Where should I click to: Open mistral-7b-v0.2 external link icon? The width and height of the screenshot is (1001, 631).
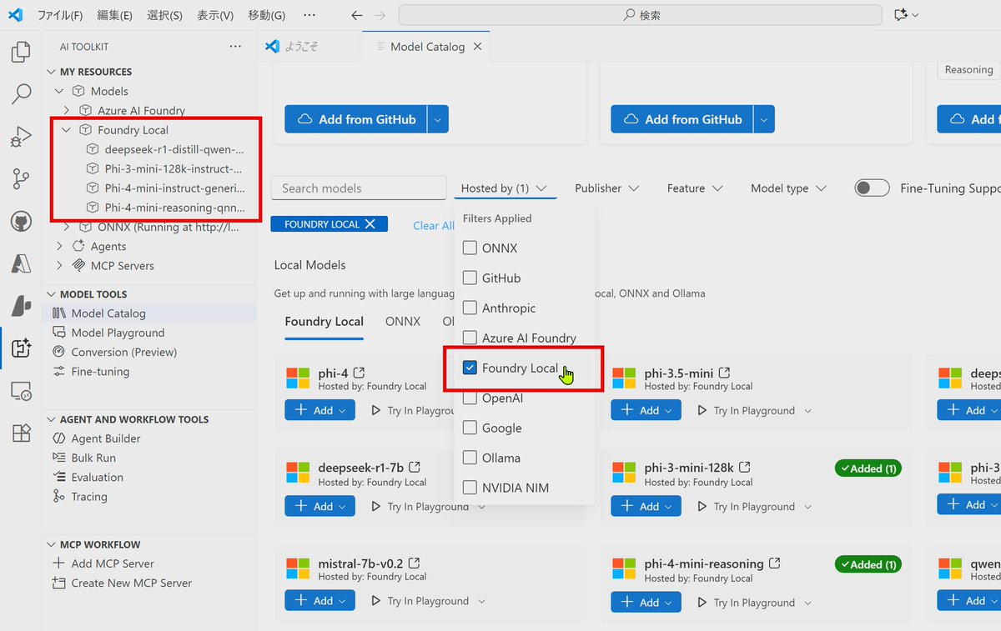[414, 563]
